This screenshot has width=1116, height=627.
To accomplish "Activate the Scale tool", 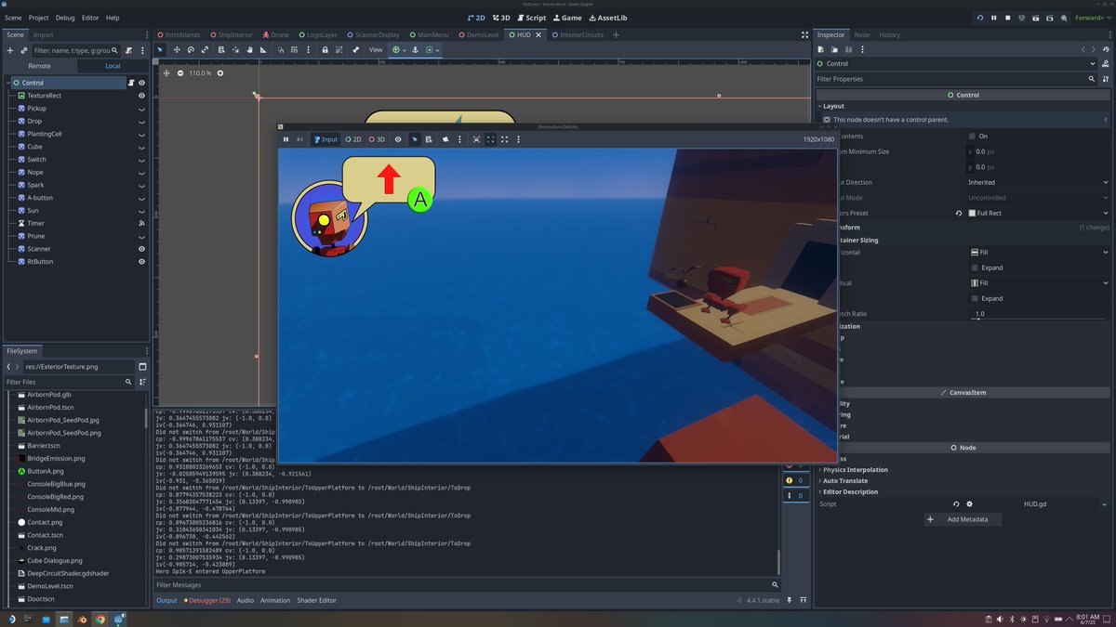I will pos(206,50).
